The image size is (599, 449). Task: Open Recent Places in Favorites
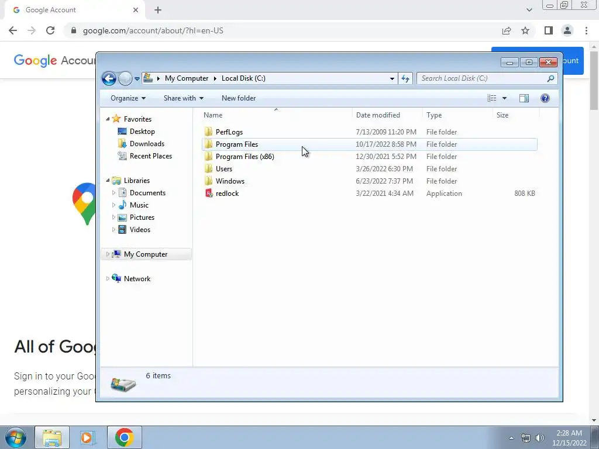[x=150, y=156]
